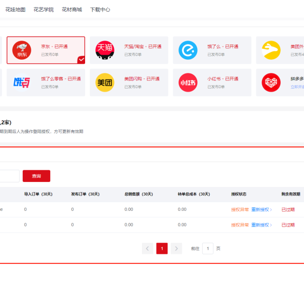Click 授权异常 status in the second row
This screenshot has height=304, width=304.
(x=240, y=225)
